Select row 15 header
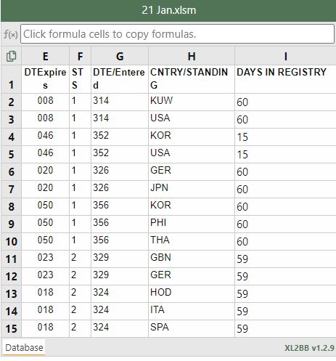The width and height of the screenshot is (336, 361). coord(11,329)
